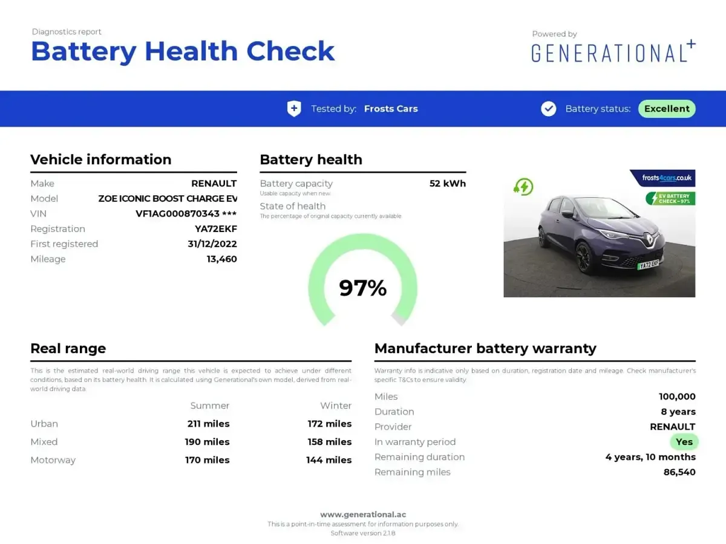Click the Manufacturer battery warranty heading
The height and width of the screenshot is (544, 726).
pyautogui.click(x=485, y=348)
